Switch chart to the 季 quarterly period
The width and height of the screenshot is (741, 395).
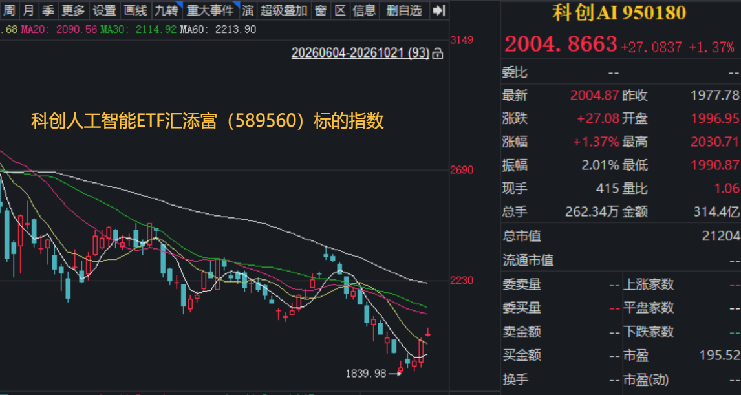(48, 10)
